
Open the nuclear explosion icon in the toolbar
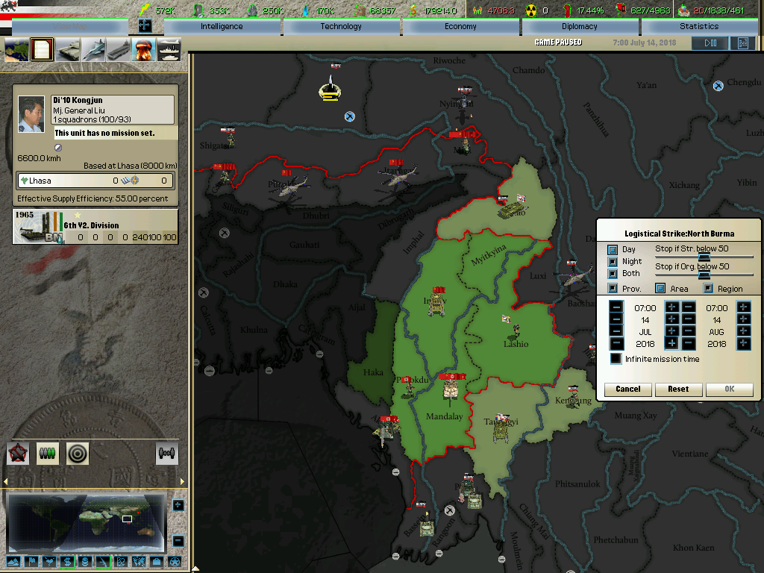coord(143,49)
